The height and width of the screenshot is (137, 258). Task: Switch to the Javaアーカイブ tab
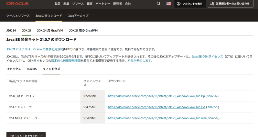78,15
